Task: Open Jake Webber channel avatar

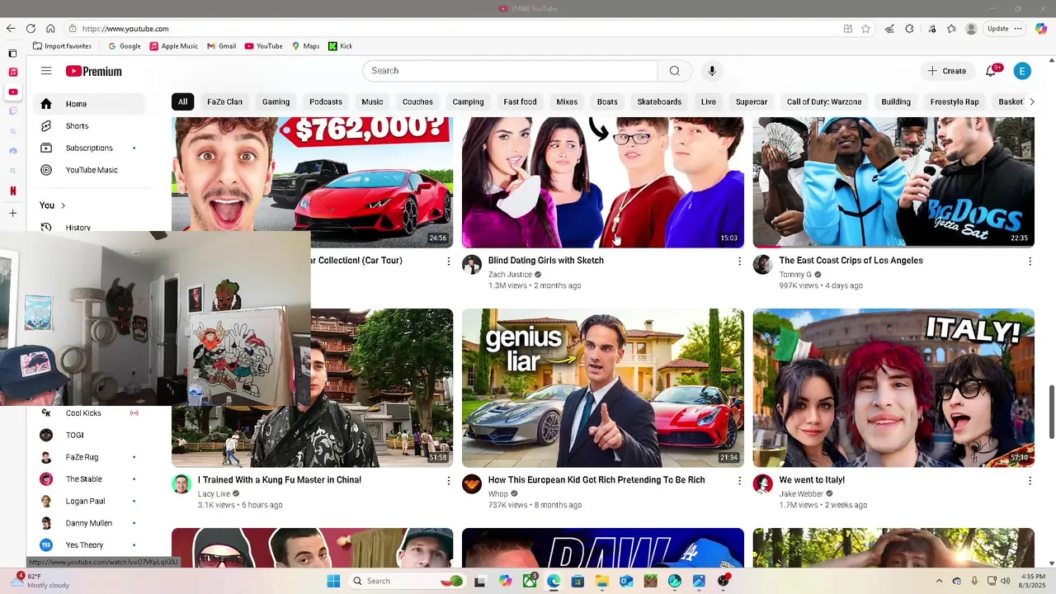Action: (762, 484)
